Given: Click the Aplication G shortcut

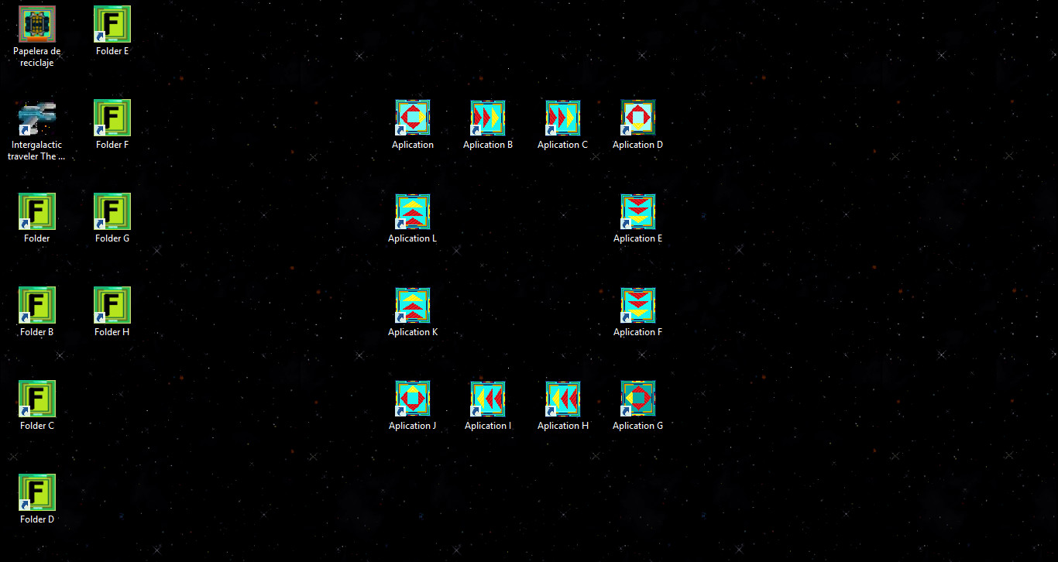Looking at the screenshot, I should pyautogui.click(x=638, y=399).
